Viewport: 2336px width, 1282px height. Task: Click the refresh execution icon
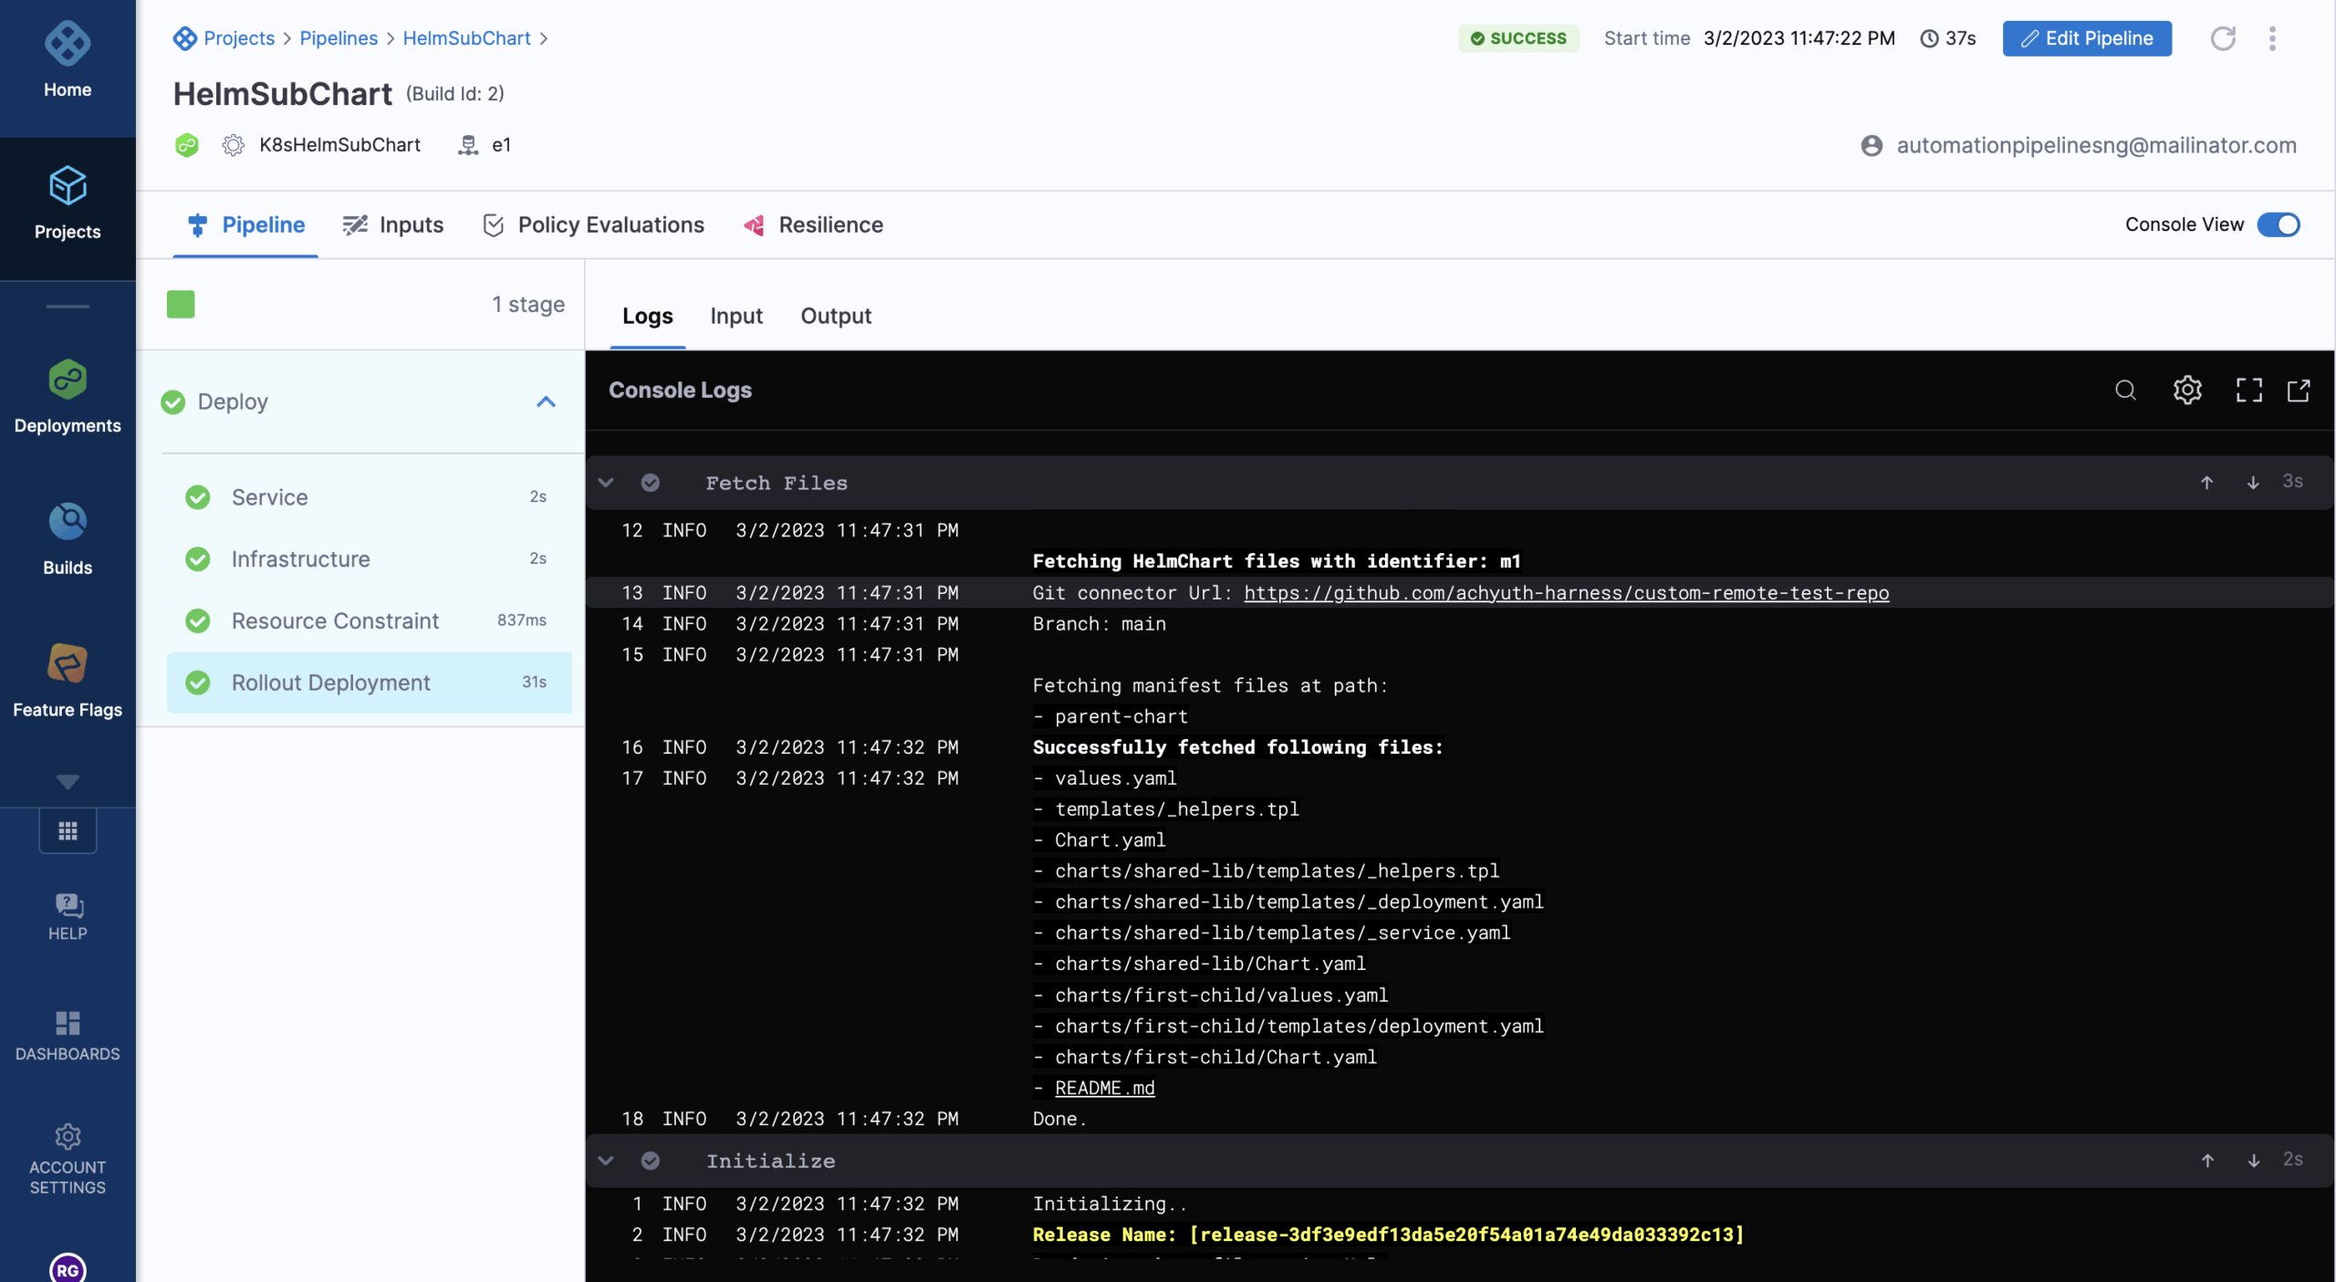[2222, 38]
